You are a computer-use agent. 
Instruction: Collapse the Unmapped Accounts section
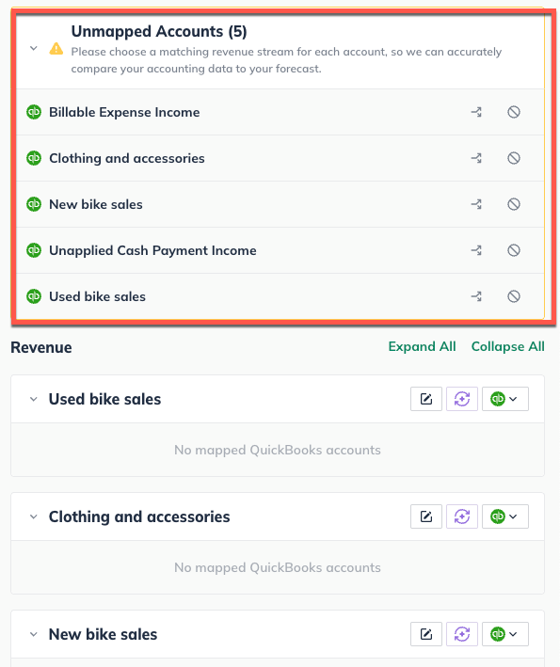pos(33,49)
